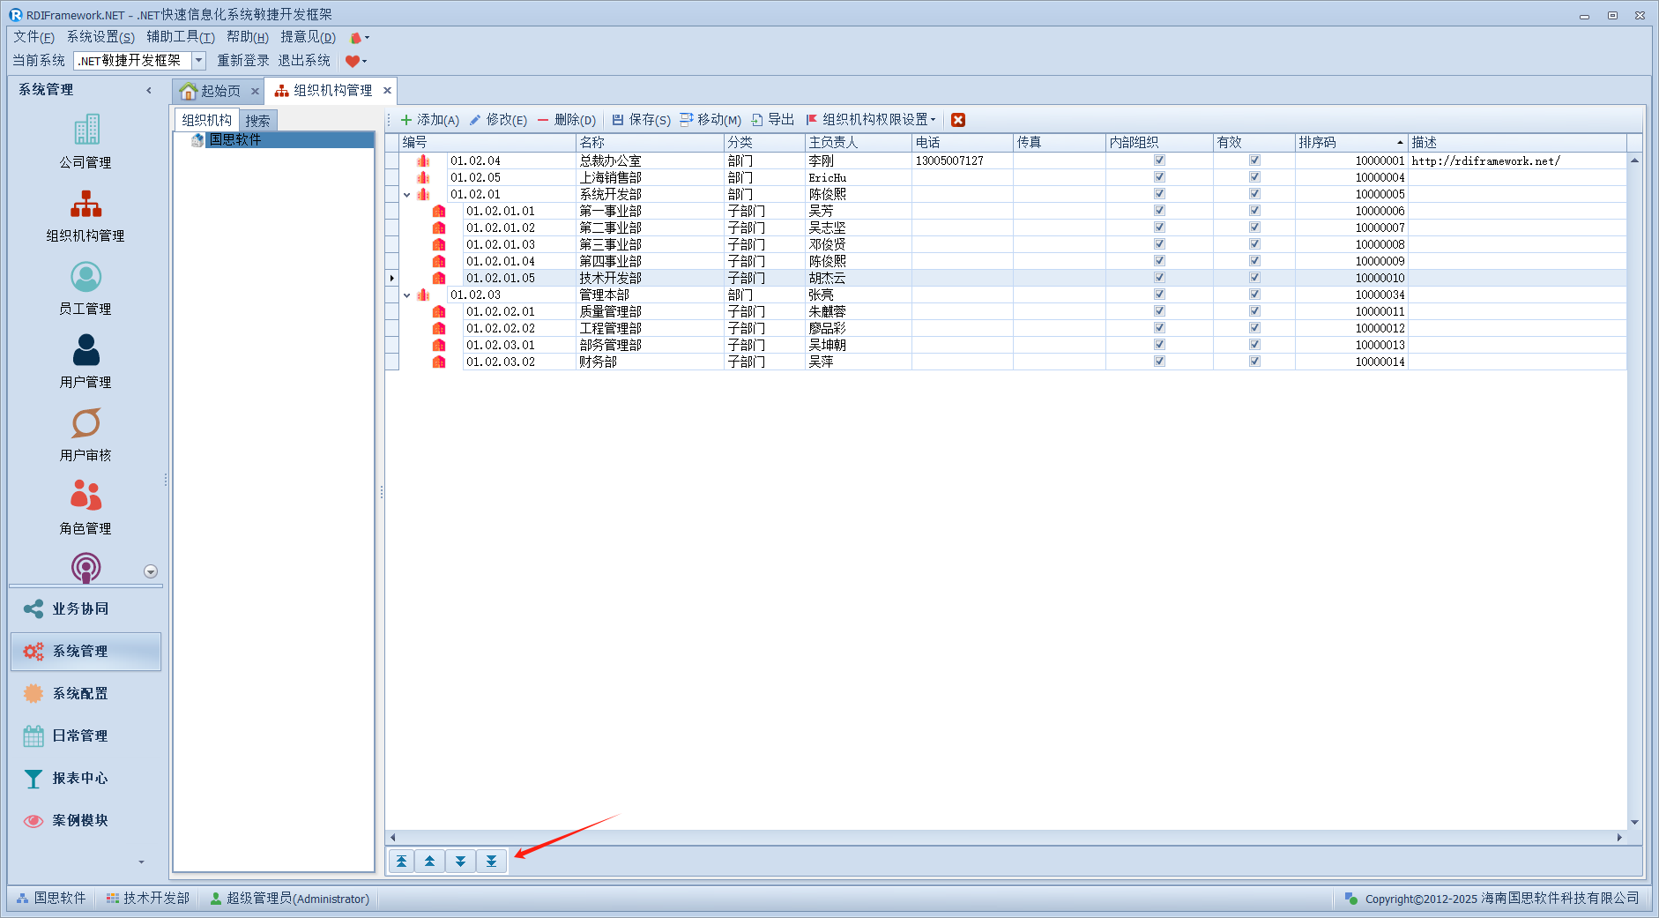Click the red close icon in toolbar
This screenshot has width=1659, height=918.
(958, 120)
